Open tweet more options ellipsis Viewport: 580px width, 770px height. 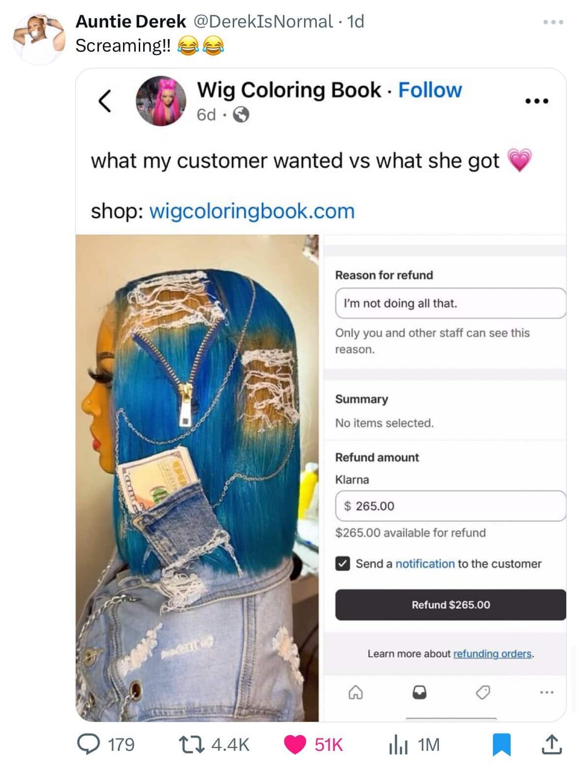pyautogui.click(x=553, y=22)
